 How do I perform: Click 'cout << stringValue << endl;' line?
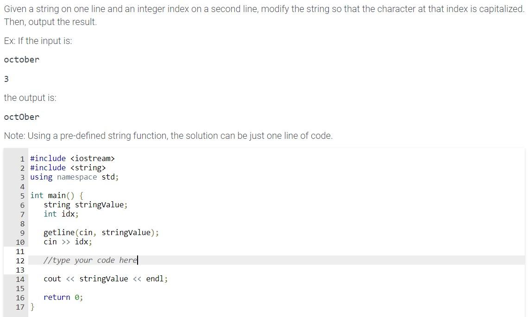coord(106,279)
